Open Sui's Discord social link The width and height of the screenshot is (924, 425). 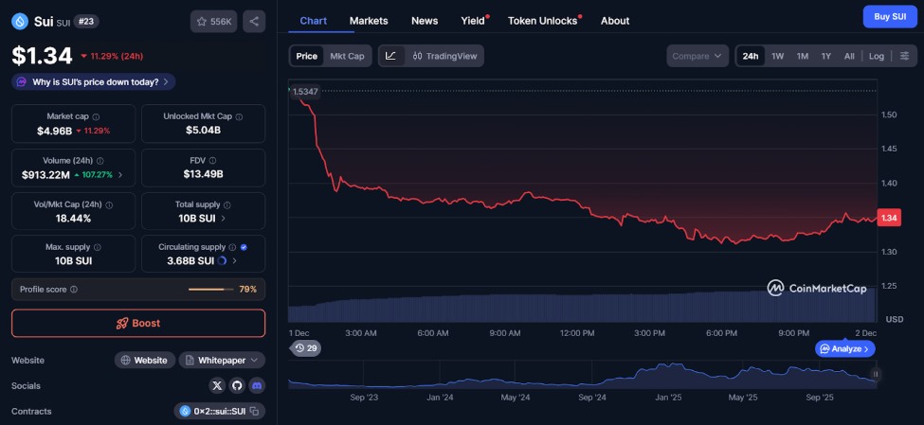(x=256, y=385)
